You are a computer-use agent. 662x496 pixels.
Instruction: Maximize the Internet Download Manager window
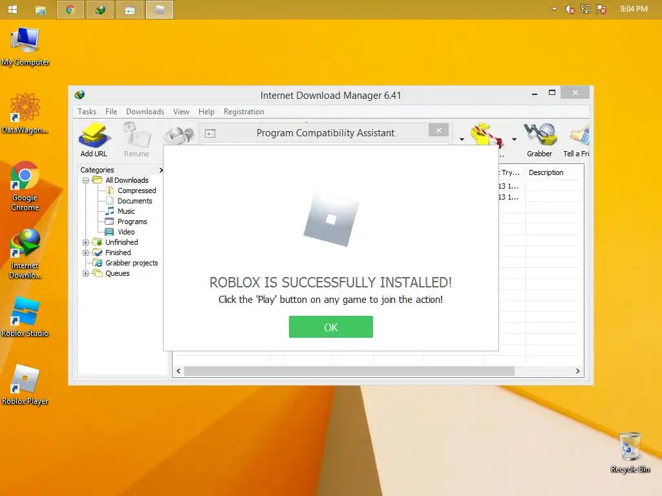click(x=552, y=93)
